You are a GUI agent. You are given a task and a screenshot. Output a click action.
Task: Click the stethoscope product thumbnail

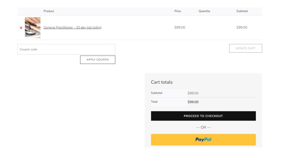tap(32, 27)
